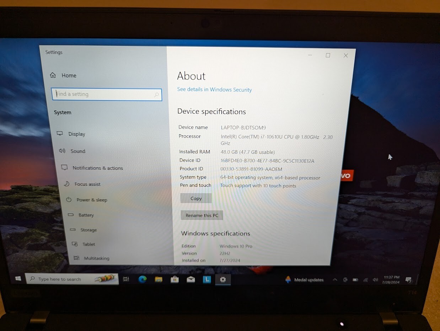The image size is (440, 331).
Task: Open the volume speaker tray icon
Action: pyautogui.click(x=375, y=280)
